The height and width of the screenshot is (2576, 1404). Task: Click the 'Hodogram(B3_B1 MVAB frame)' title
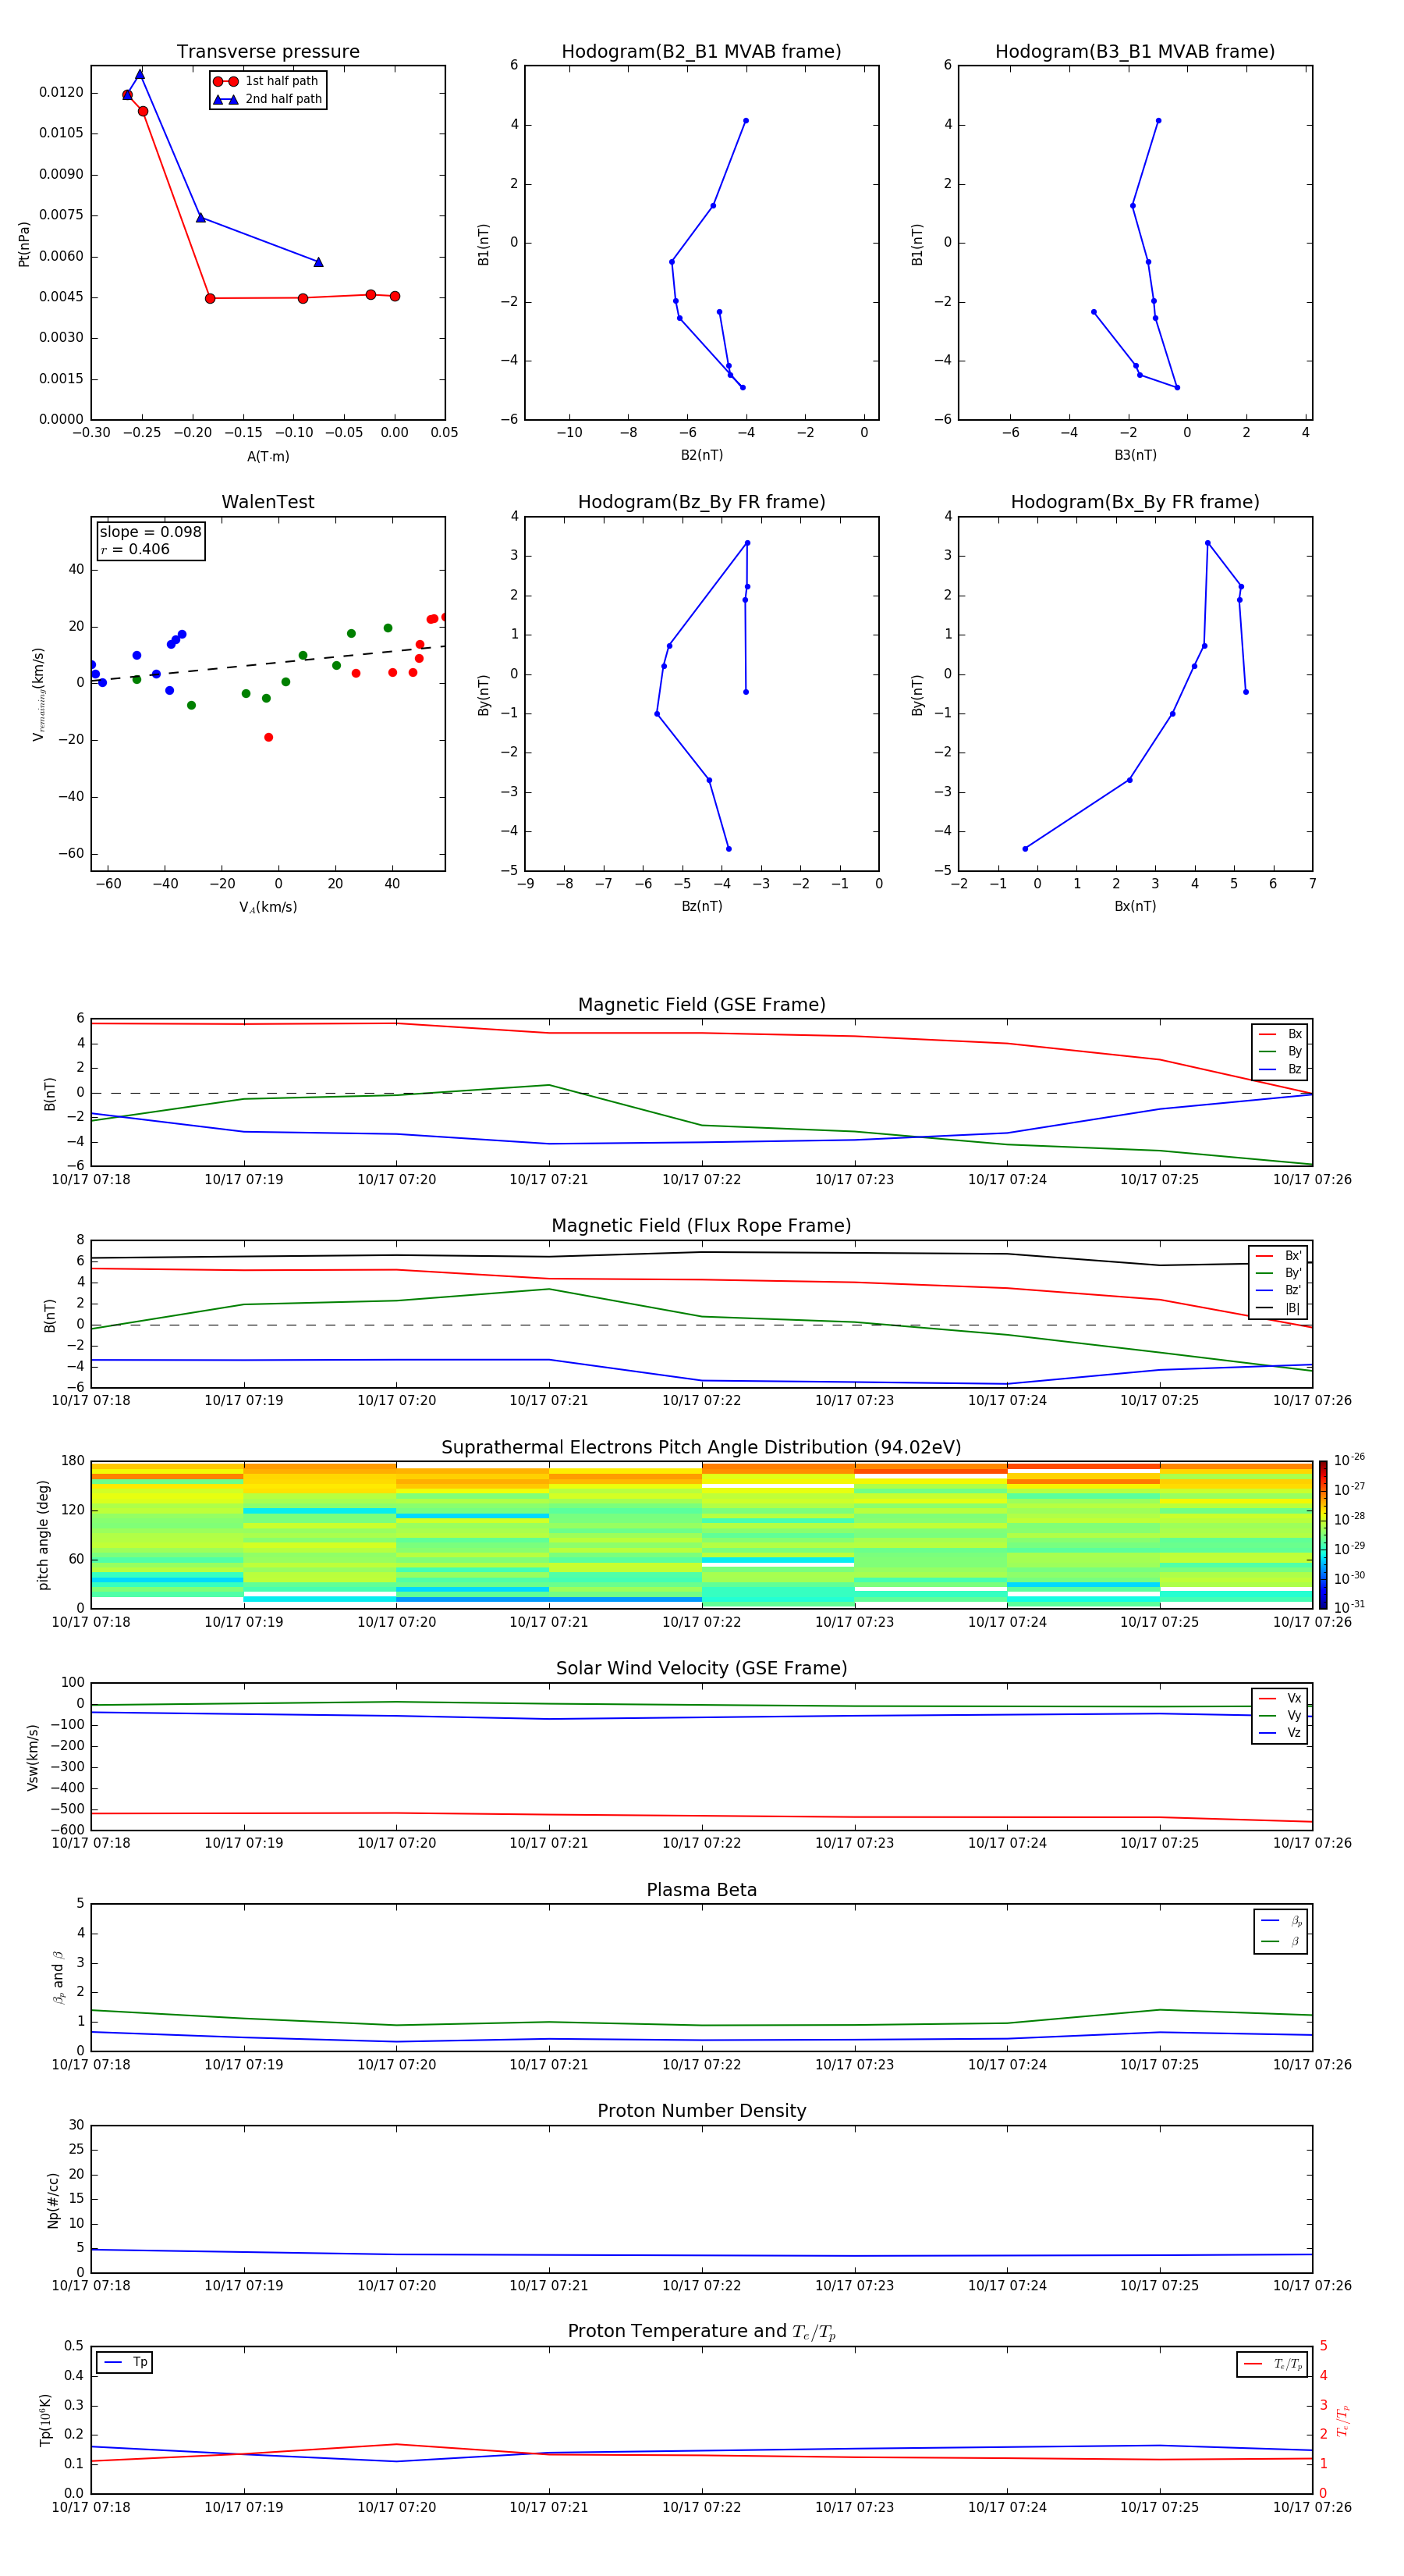pyautogui.click(x=1135, y=52)
